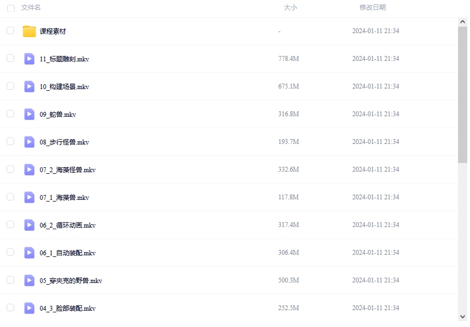The width and height of the screenshot is (470, 327).
Task: Click the video icon for 09_蛇兽.mkv
Action: [x=29, y=115]
